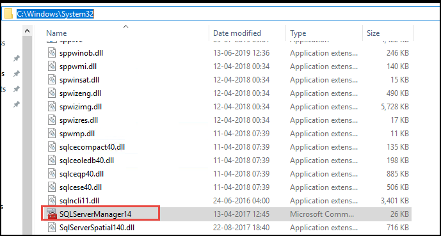Select the sqlcese40.dll file icon
The image size is (441, 236).
(52, 187)
